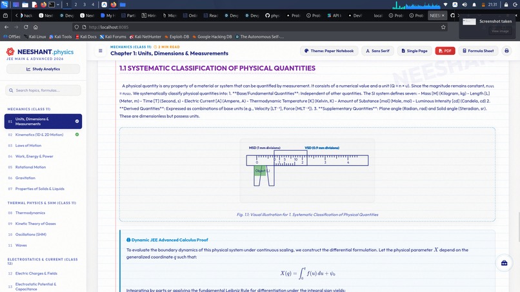Open the Kali application menu
520x292 pixels.
[5, 5]
